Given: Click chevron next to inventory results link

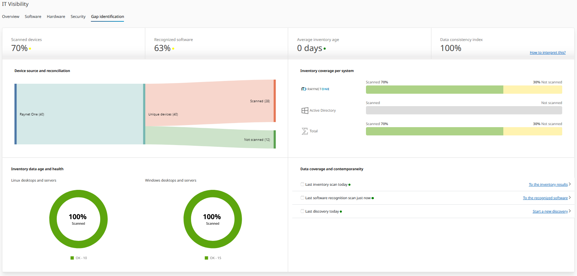Looking at the screenshot, I should [570, 184].
